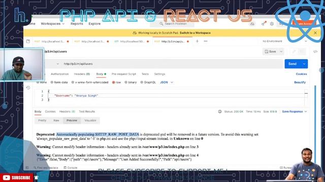The height and width of the screenshot is (182, 325).
Task: Open the request Headers (8) tab
Action: coord(82,74)
